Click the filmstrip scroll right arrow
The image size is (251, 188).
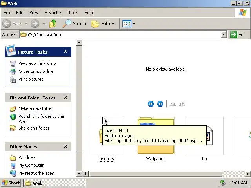click(248, 174)
